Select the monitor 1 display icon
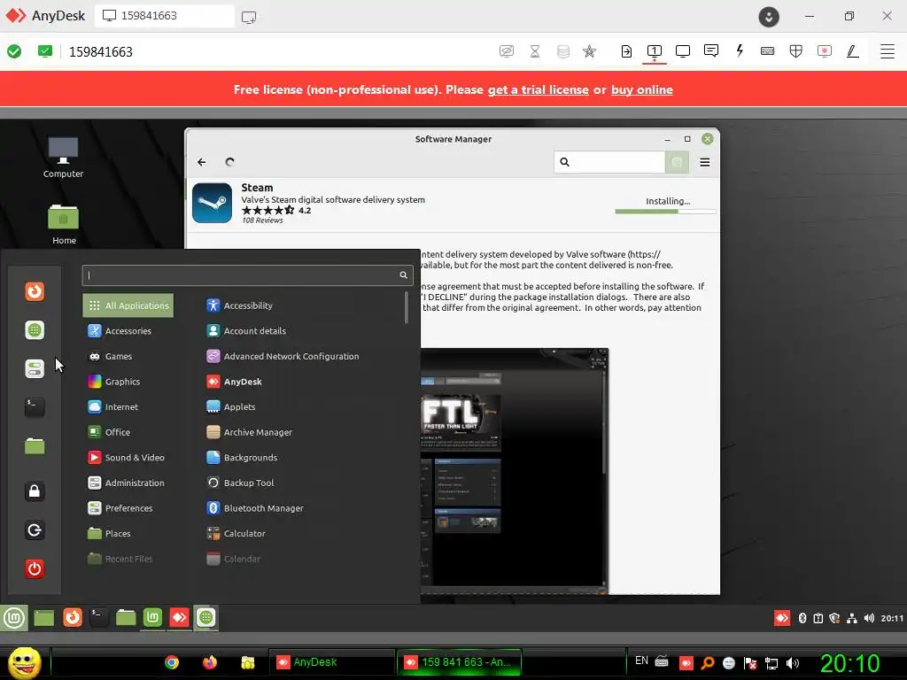 pos(655,50)
